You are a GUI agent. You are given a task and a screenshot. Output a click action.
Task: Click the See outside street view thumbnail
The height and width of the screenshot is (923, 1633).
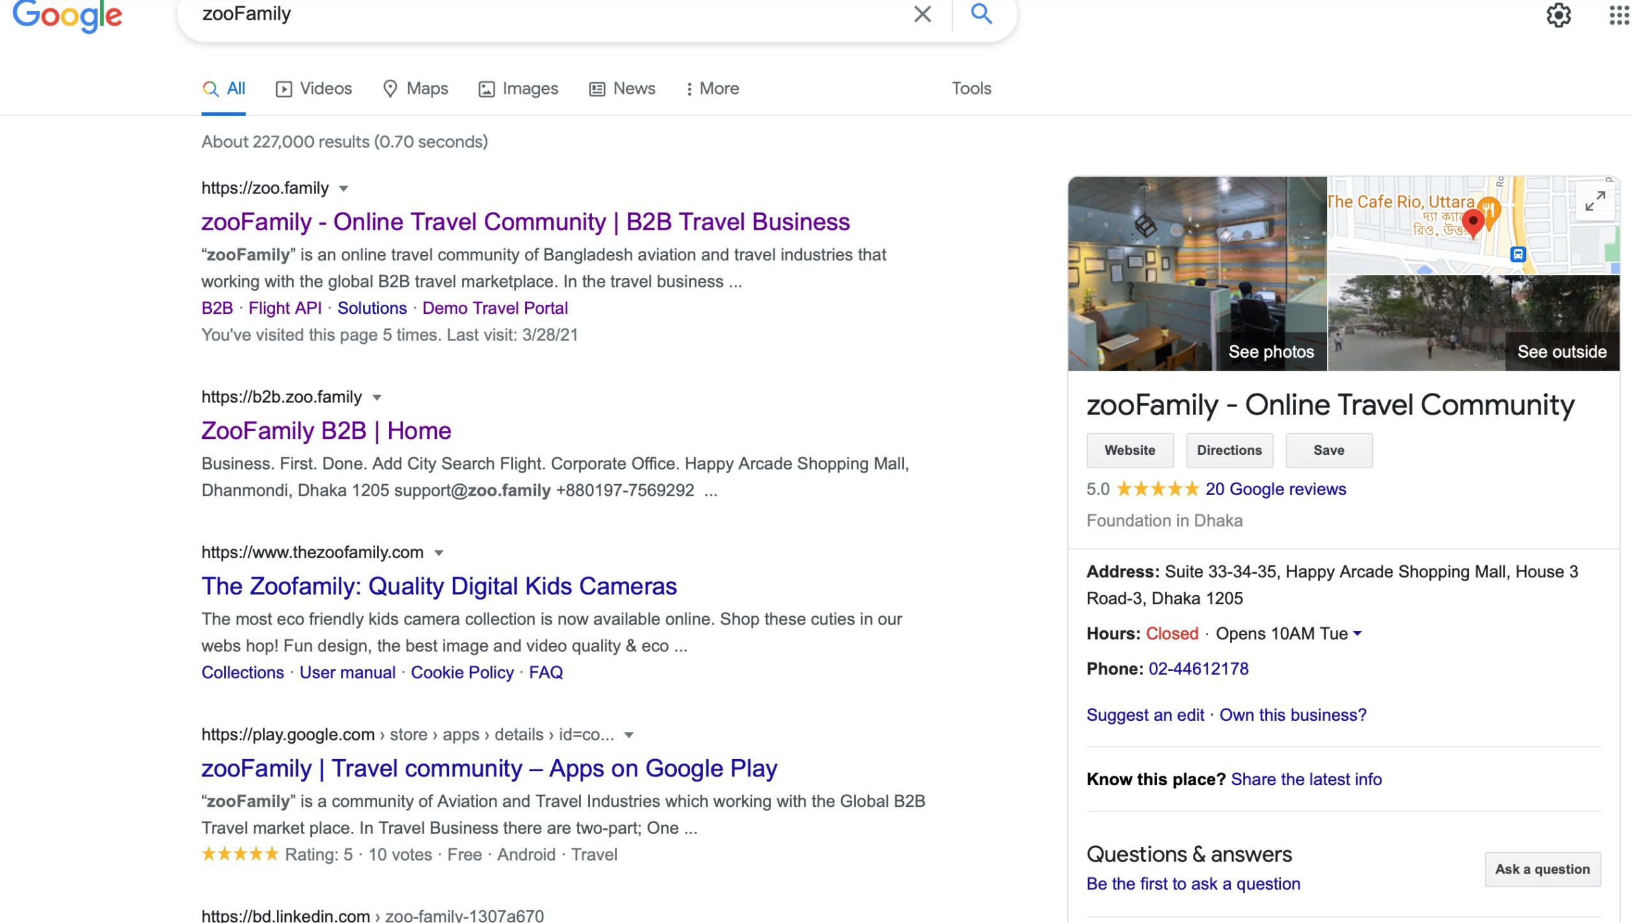(1474, 323)
